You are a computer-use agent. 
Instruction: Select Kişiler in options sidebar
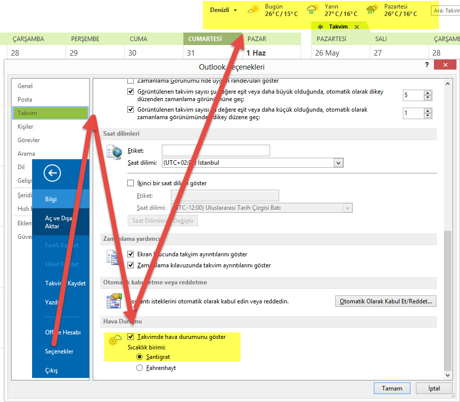coord(50,126)
